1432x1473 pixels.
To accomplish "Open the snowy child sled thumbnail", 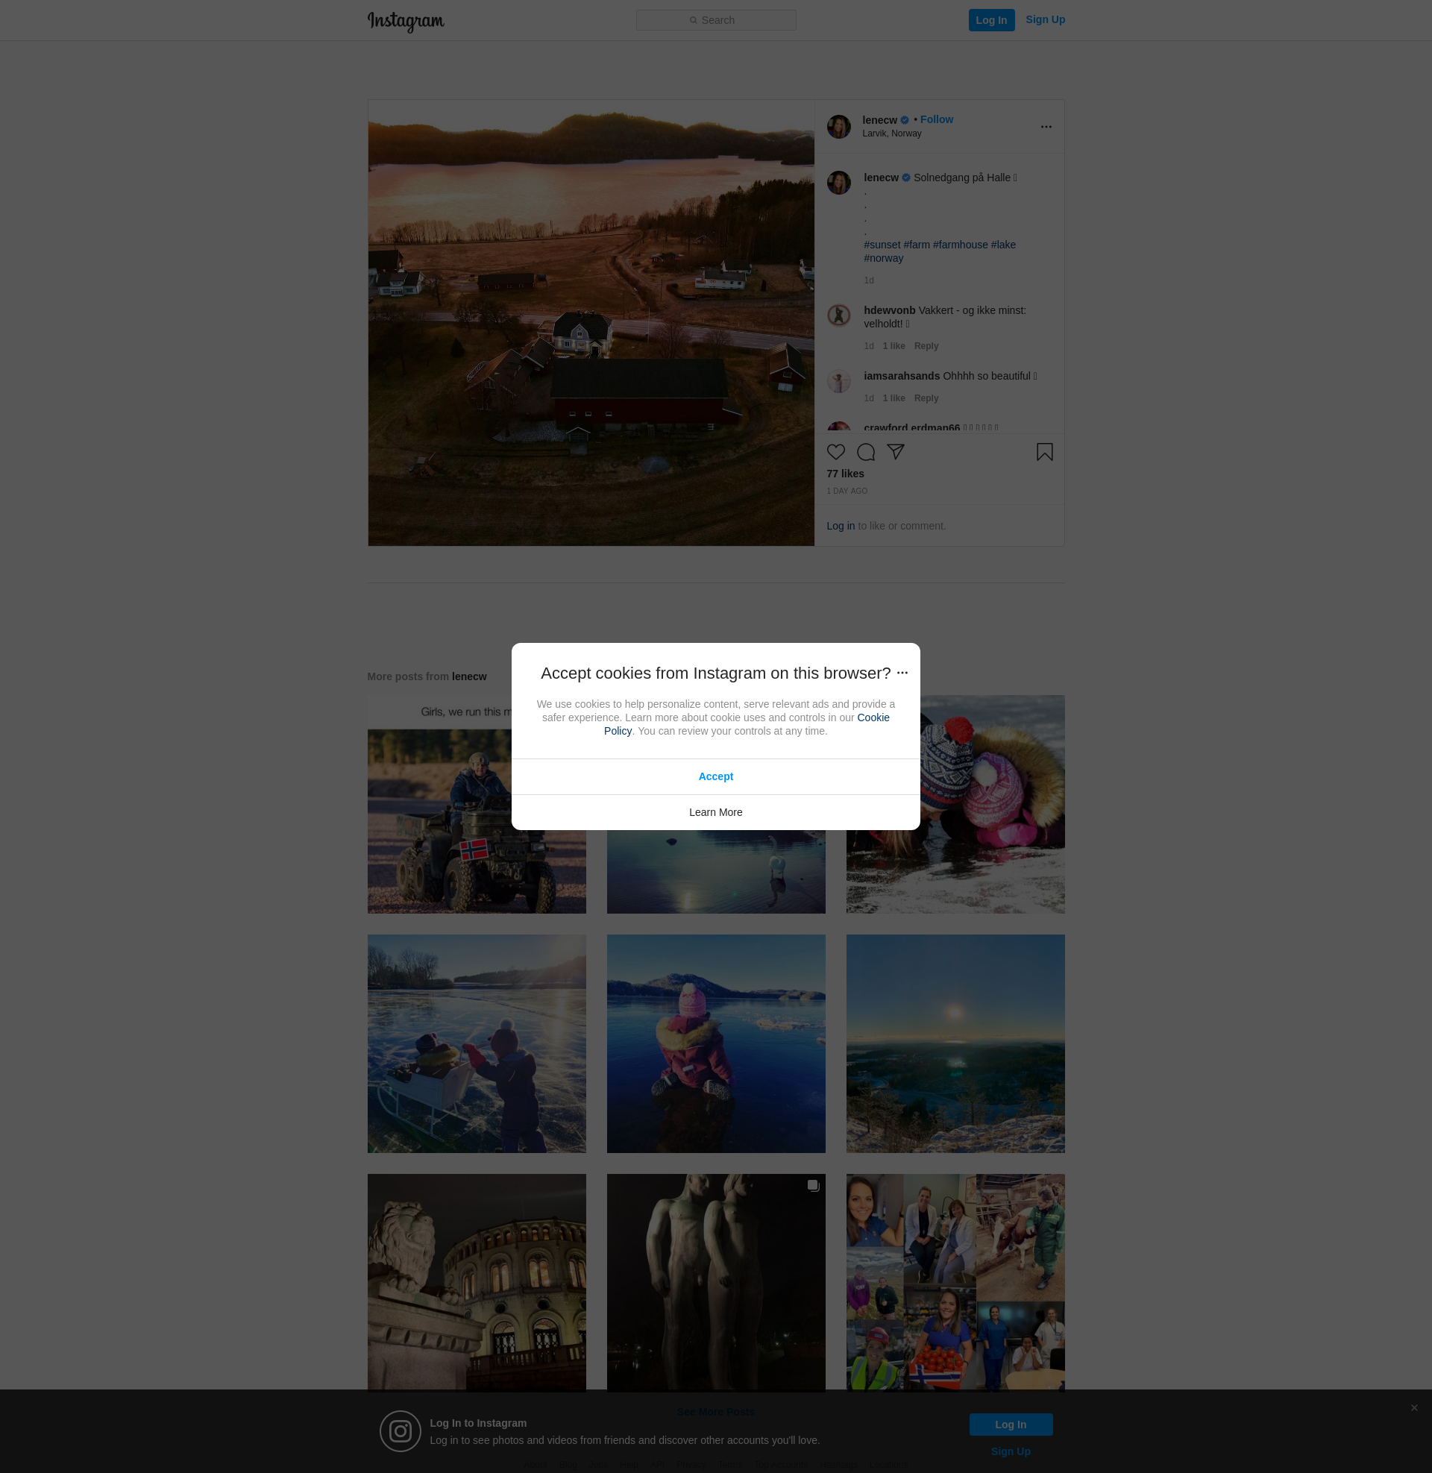I will pos(476,1043).
